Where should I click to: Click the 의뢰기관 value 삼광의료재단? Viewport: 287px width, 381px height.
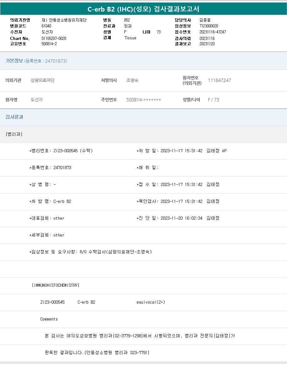click(x=43, y=81)
